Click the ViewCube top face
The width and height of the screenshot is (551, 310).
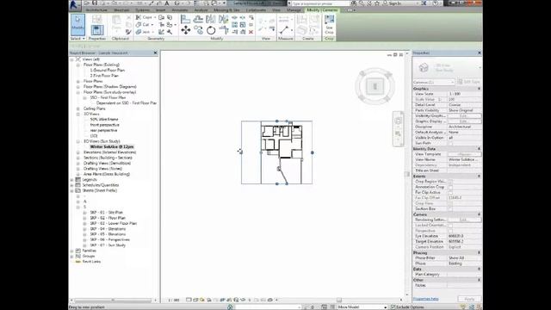pos(375,86)
